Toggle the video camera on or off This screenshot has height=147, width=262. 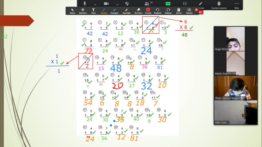(106, 4)
